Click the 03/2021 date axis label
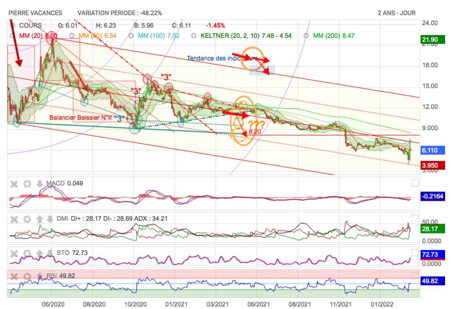The width and height of the screenshot is (451, 309). [217, 304]
